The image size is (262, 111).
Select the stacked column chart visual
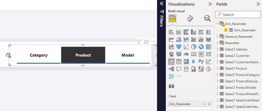pyautogui.click(x=179, y=32)
